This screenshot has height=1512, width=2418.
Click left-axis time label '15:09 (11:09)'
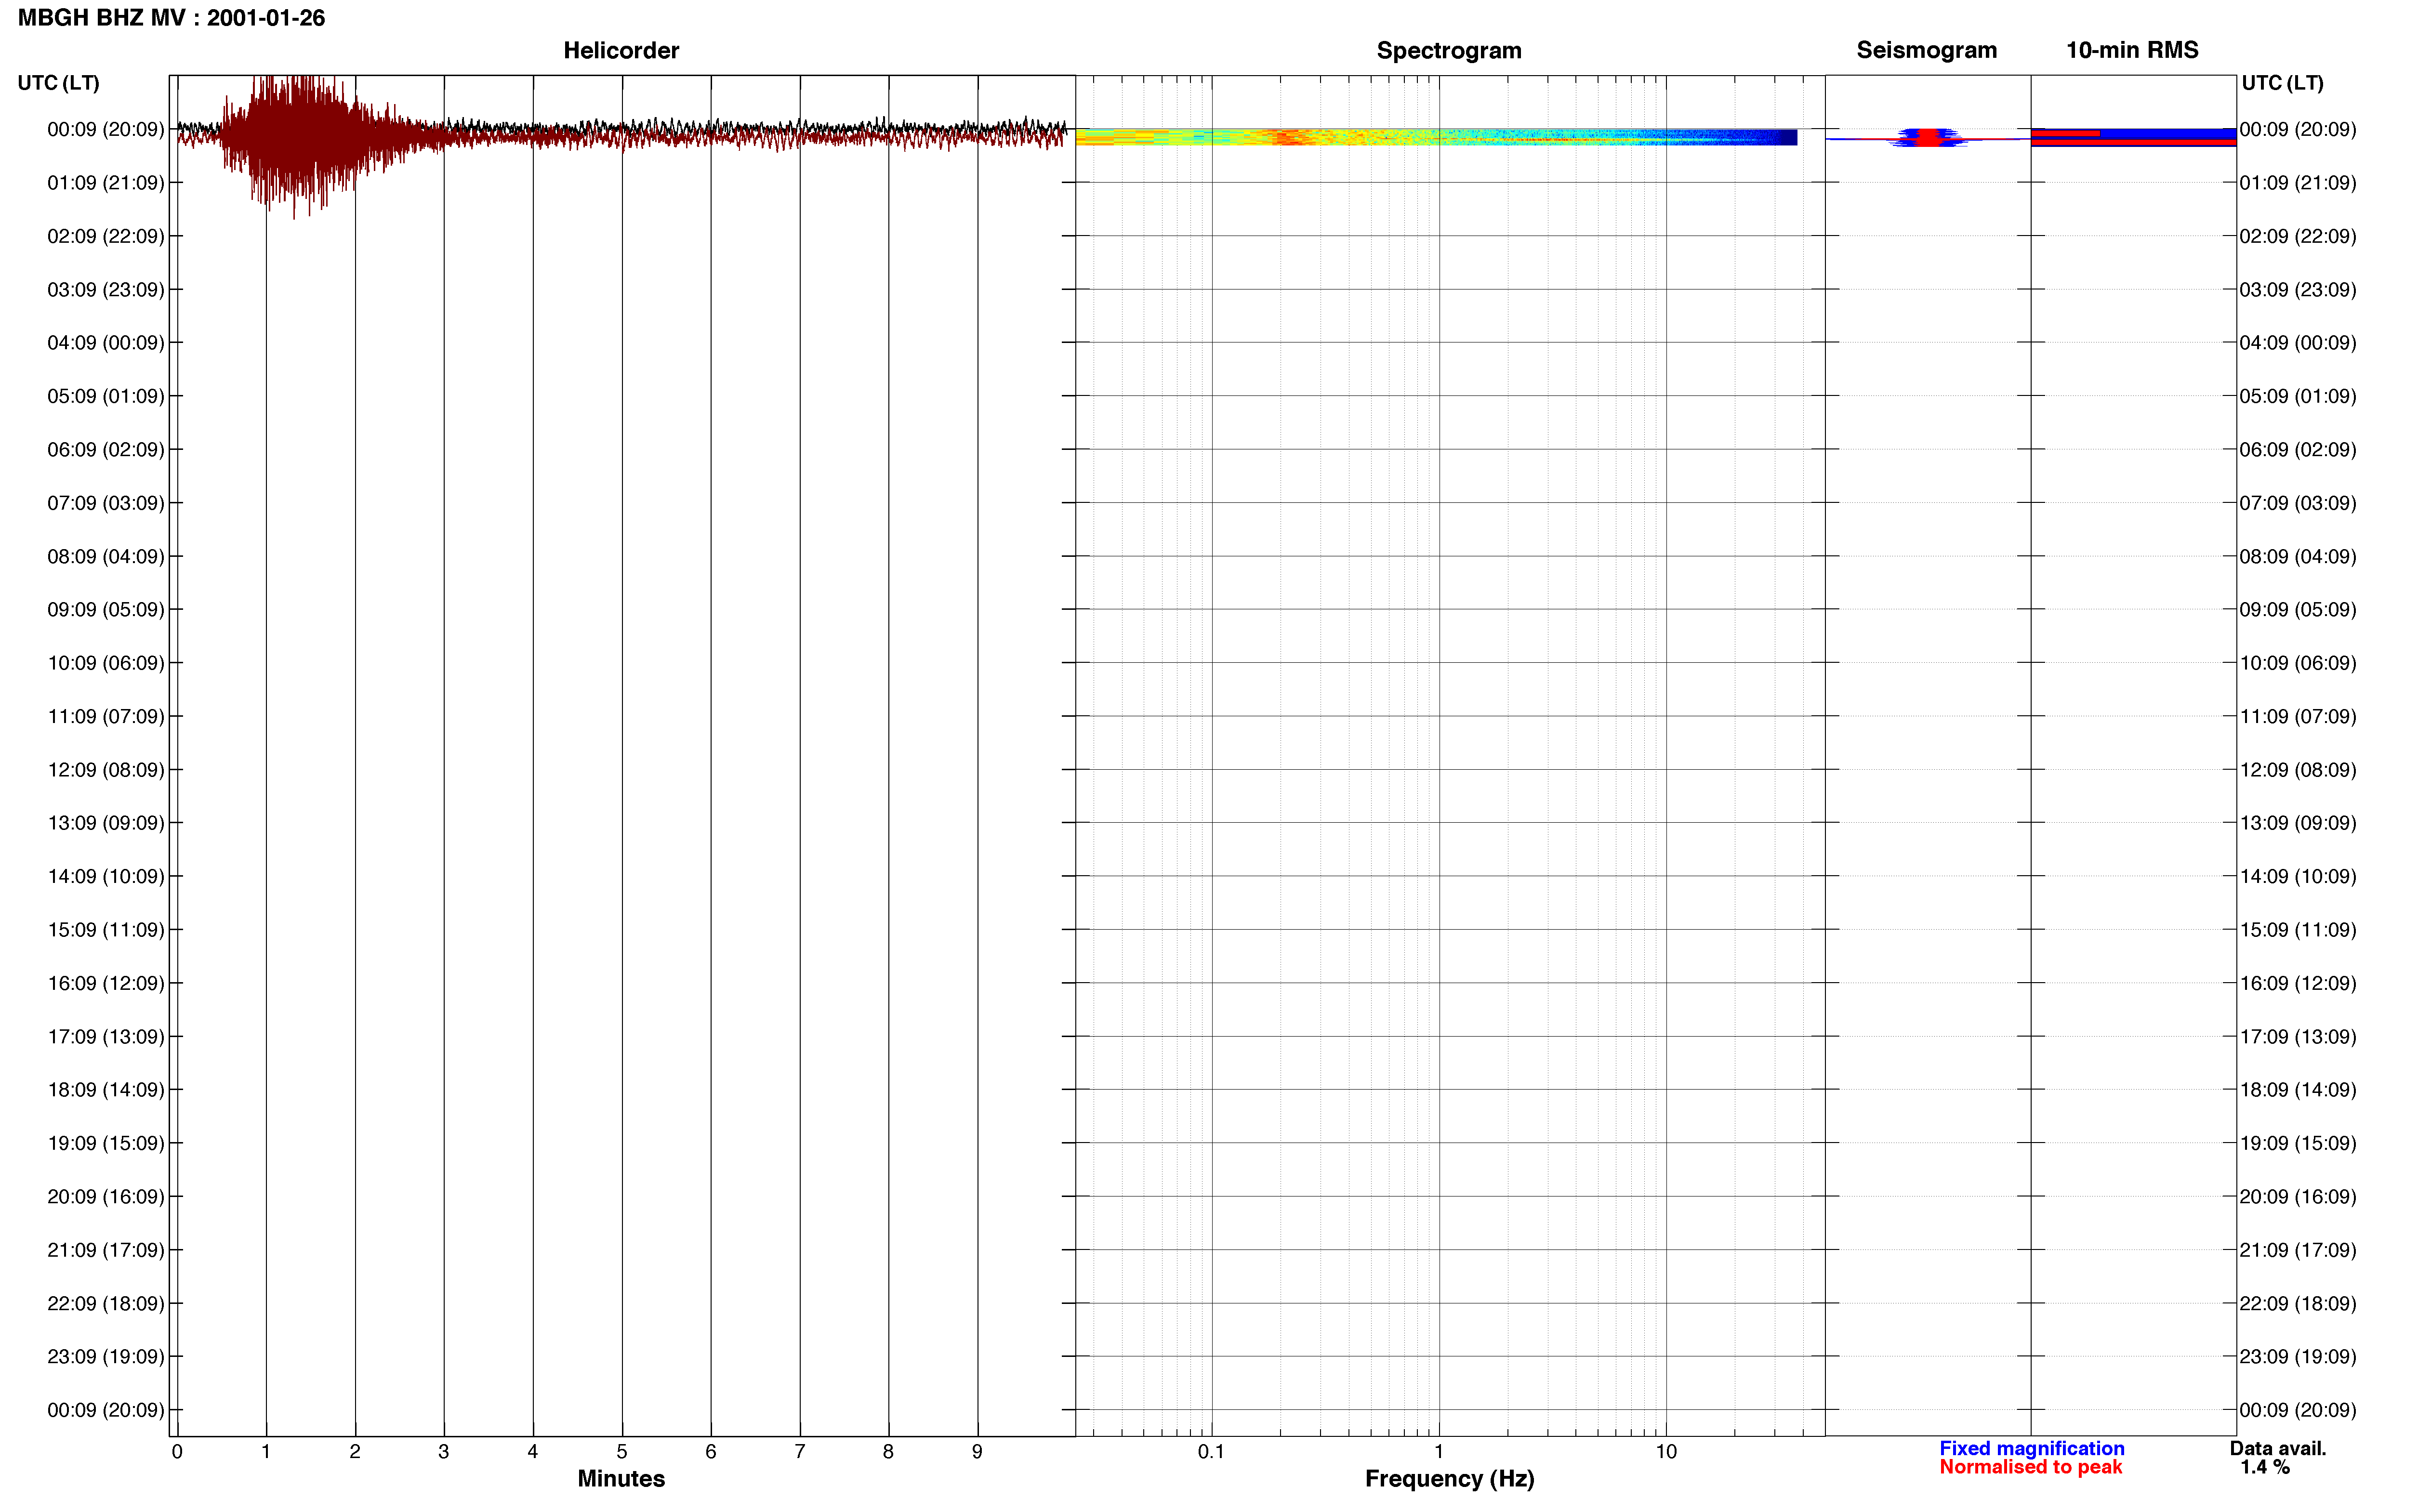(106, 930)
